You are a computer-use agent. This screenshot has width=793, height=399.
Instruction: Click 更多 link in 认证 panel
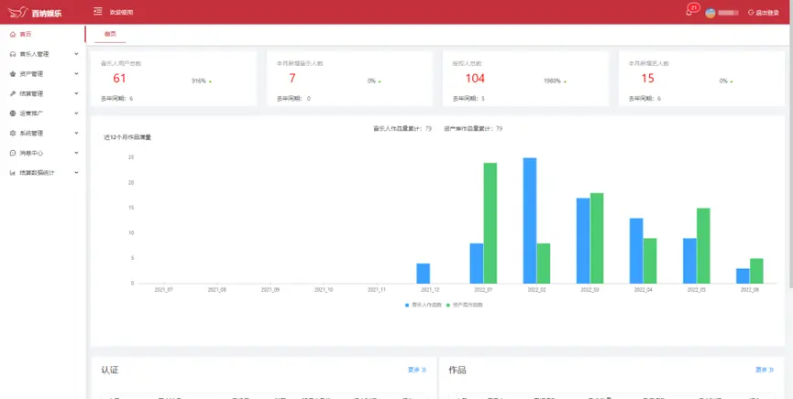(417, 370)
